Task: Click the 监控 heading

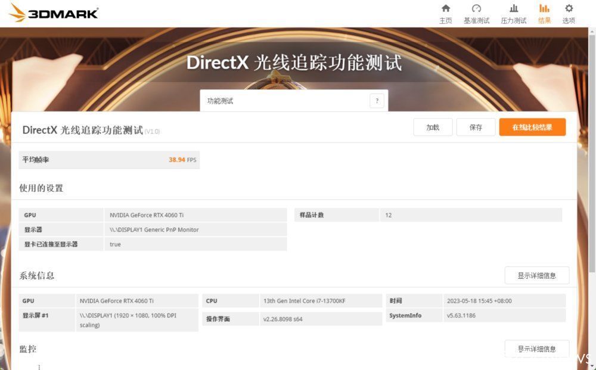Action: click(x=28, y=349)
